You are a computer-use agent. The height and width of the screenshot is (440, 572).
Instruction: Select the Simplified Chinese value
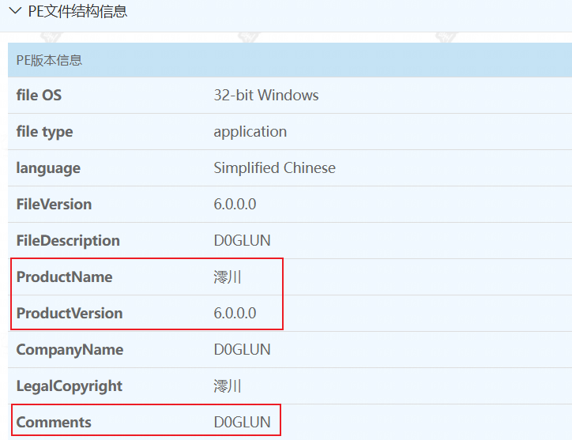(x=274, y=167)
